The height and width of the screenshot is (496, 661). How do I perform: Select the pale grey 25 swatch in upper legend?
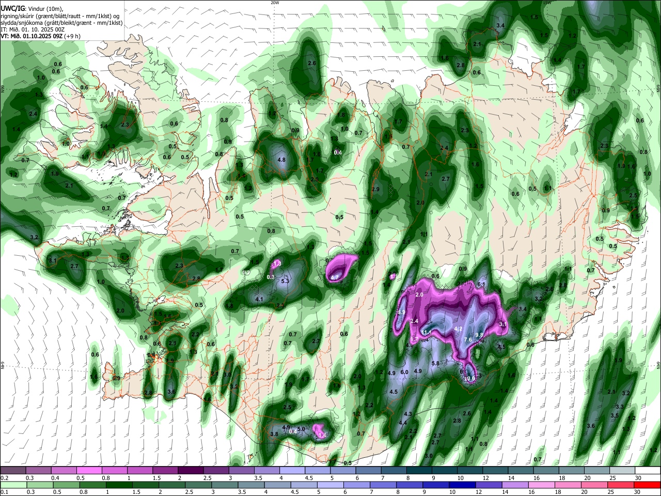point(623,470)
